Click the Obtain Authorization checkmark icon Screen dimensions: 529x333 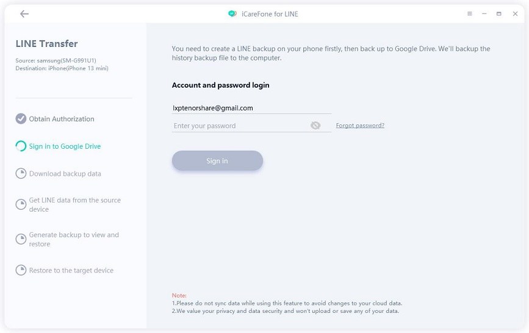tap(21, 119)
